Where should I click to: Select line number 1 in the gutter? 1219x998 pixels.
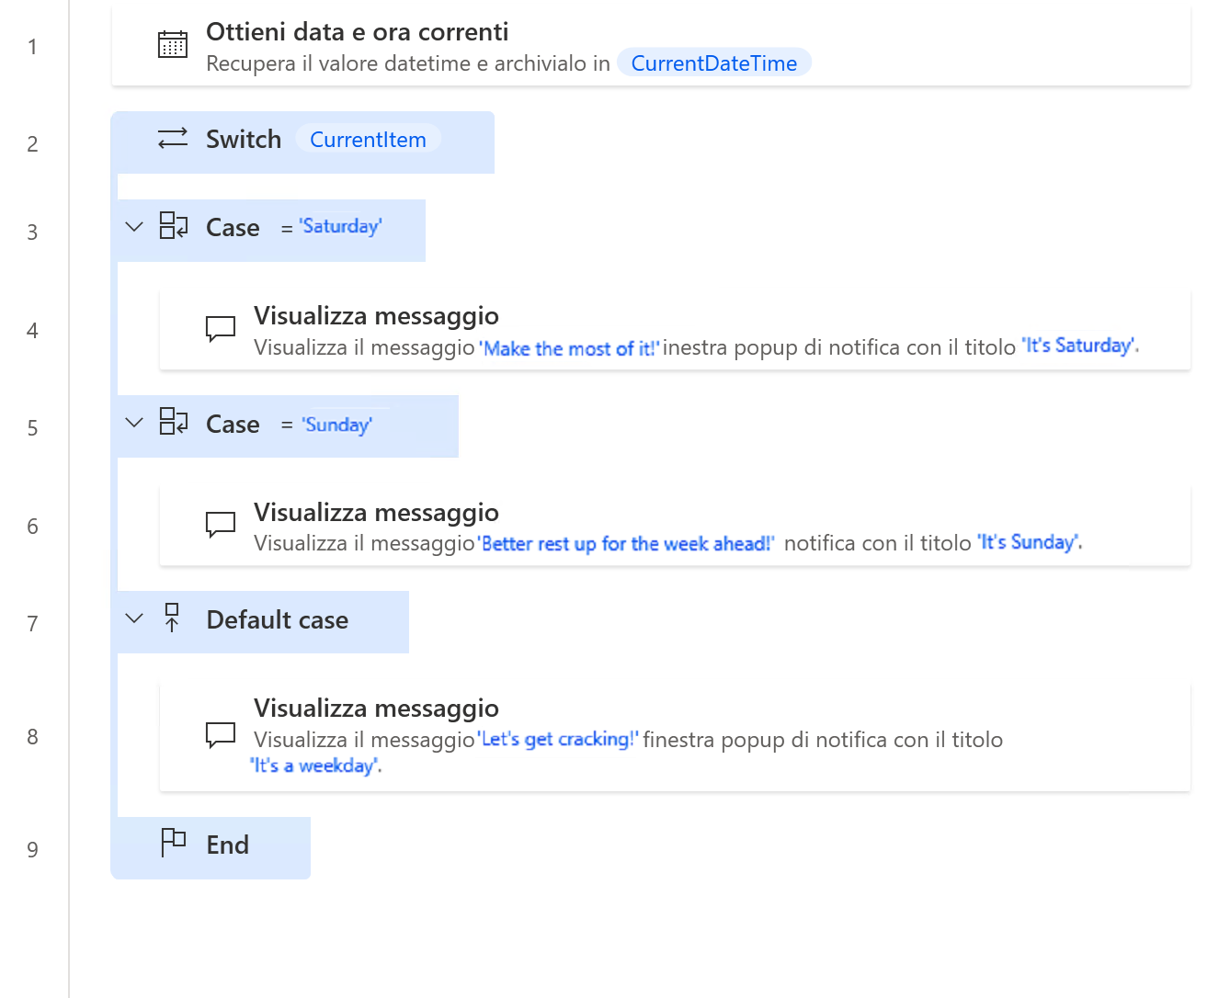[32, 47]
